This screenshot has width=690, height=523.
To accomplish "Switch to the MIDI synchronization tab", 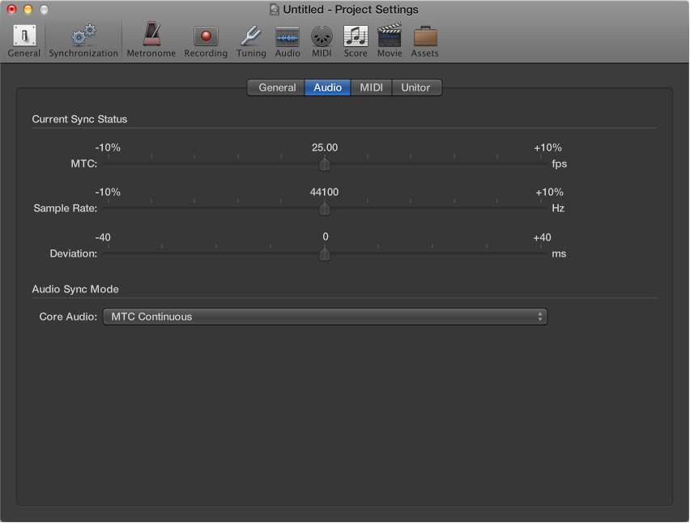I will pos(371,87).
